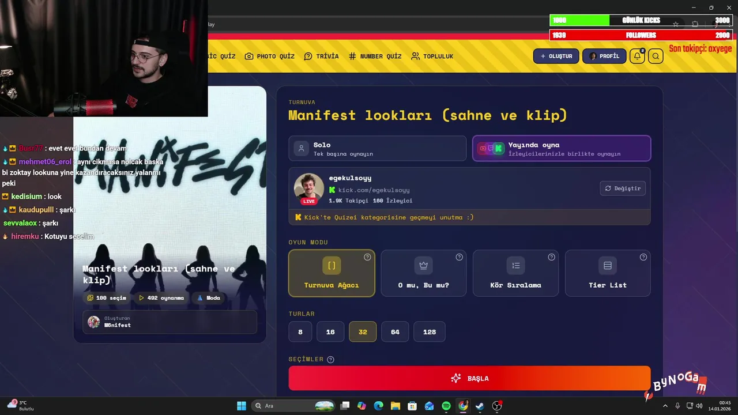Open Steam from taskbar
The width and height of the screenshot is (738, 415).
pyautogui.click(x=480, y=406)
